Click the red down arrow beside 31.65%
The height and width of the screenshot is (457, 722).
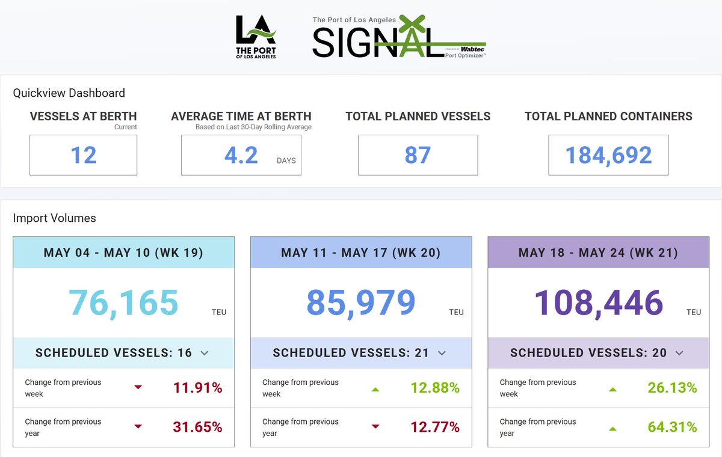[x=138, y=427]
